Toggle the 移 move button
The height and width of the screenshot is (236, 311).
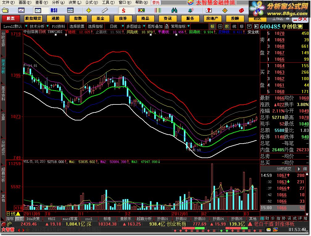(x=242, y=26)
